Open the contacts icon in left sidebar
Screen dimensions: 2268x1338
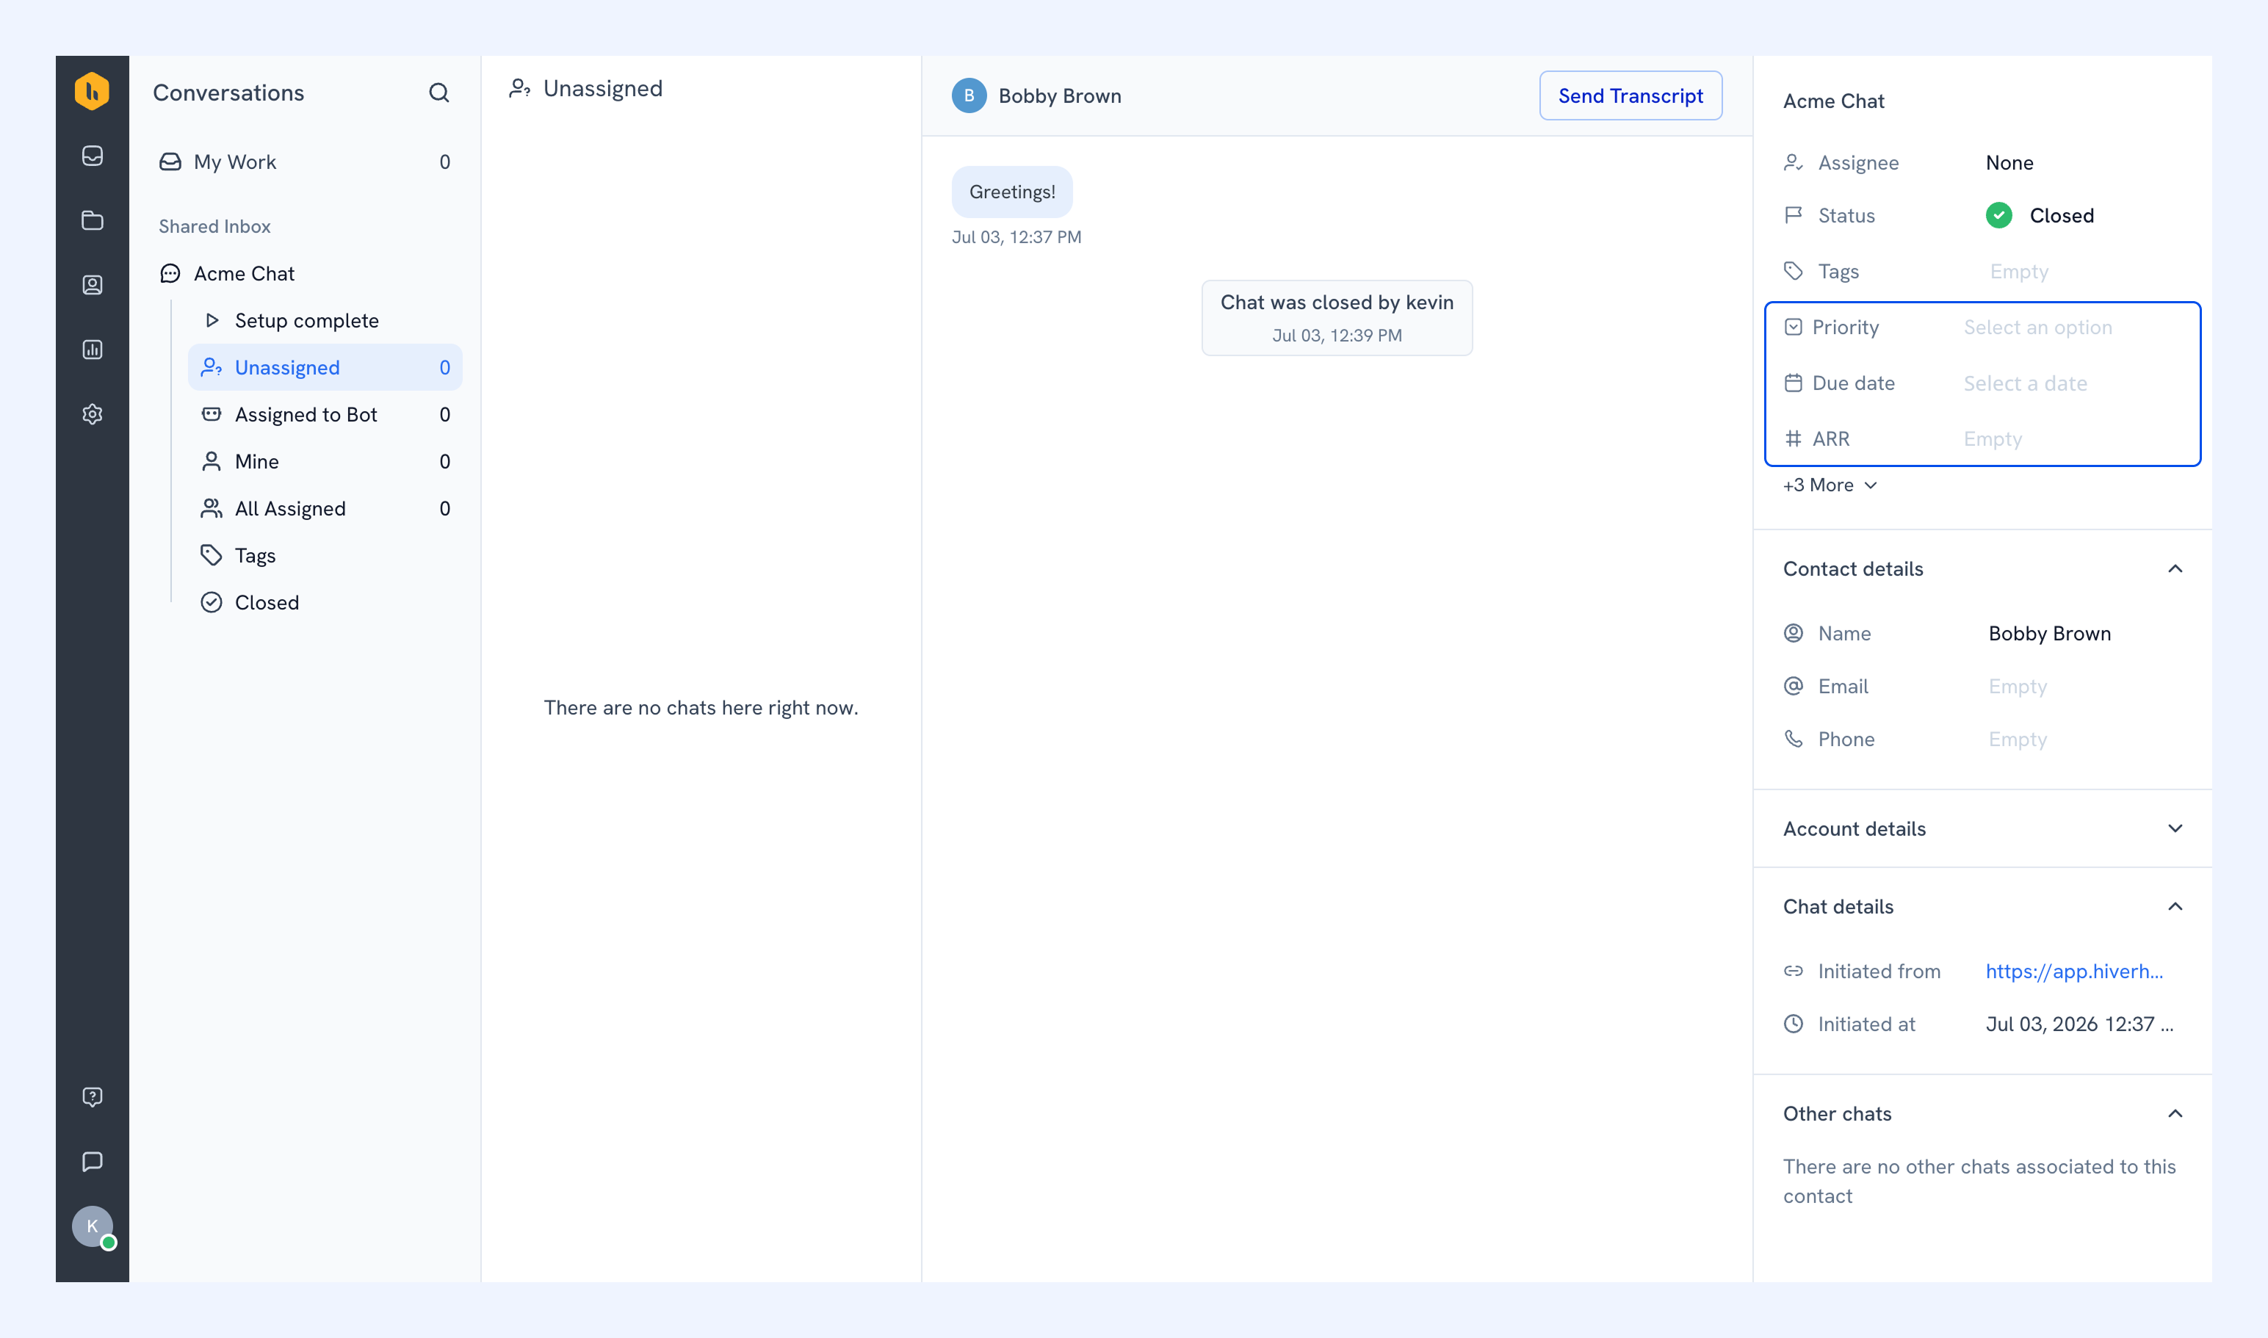92,285
